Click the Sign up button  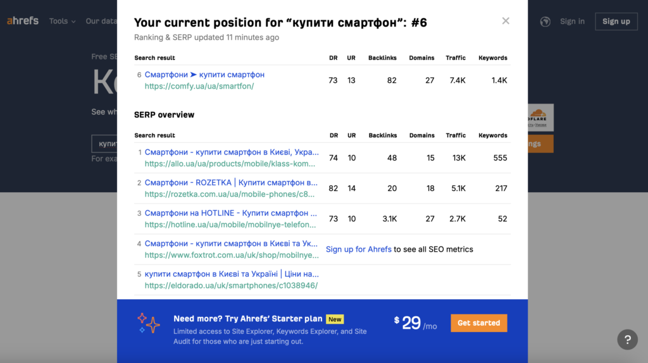click(616, 22)
